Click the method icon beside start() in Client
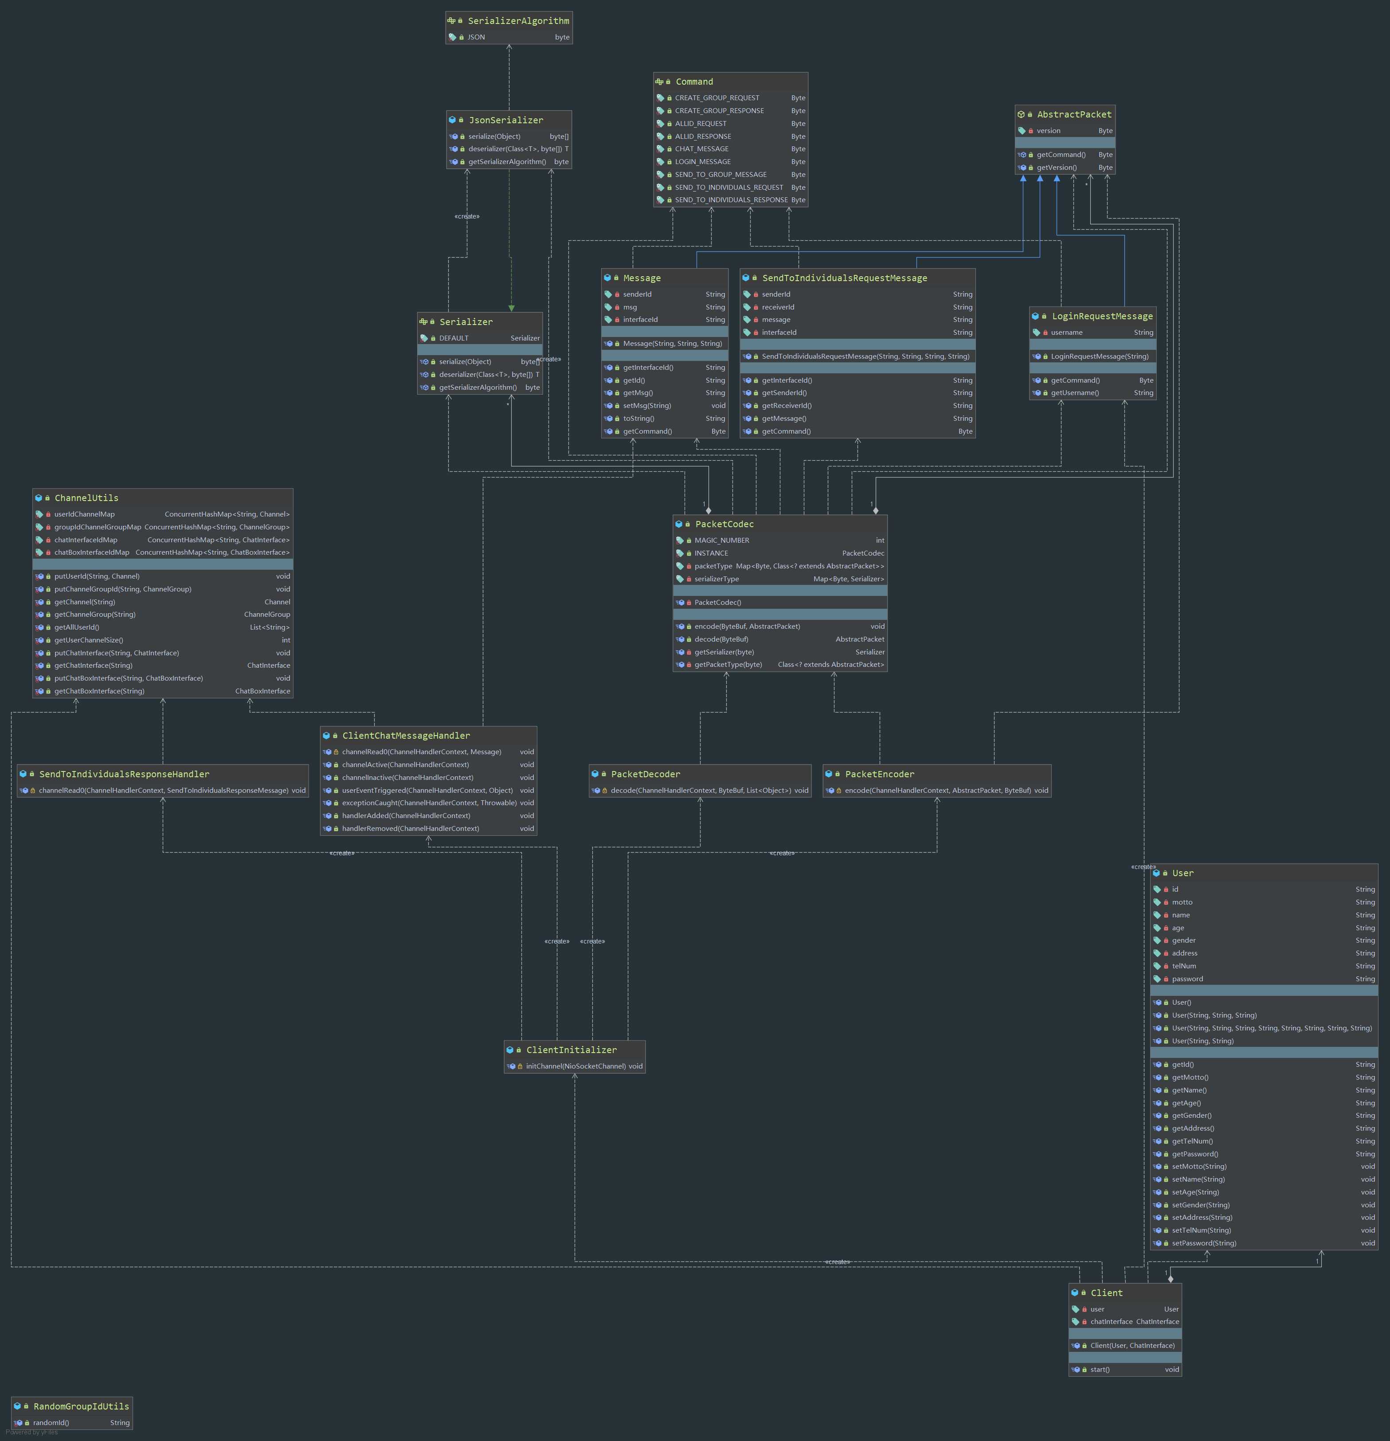The image size is (1390, 1441). [x=1075, y=1370]
